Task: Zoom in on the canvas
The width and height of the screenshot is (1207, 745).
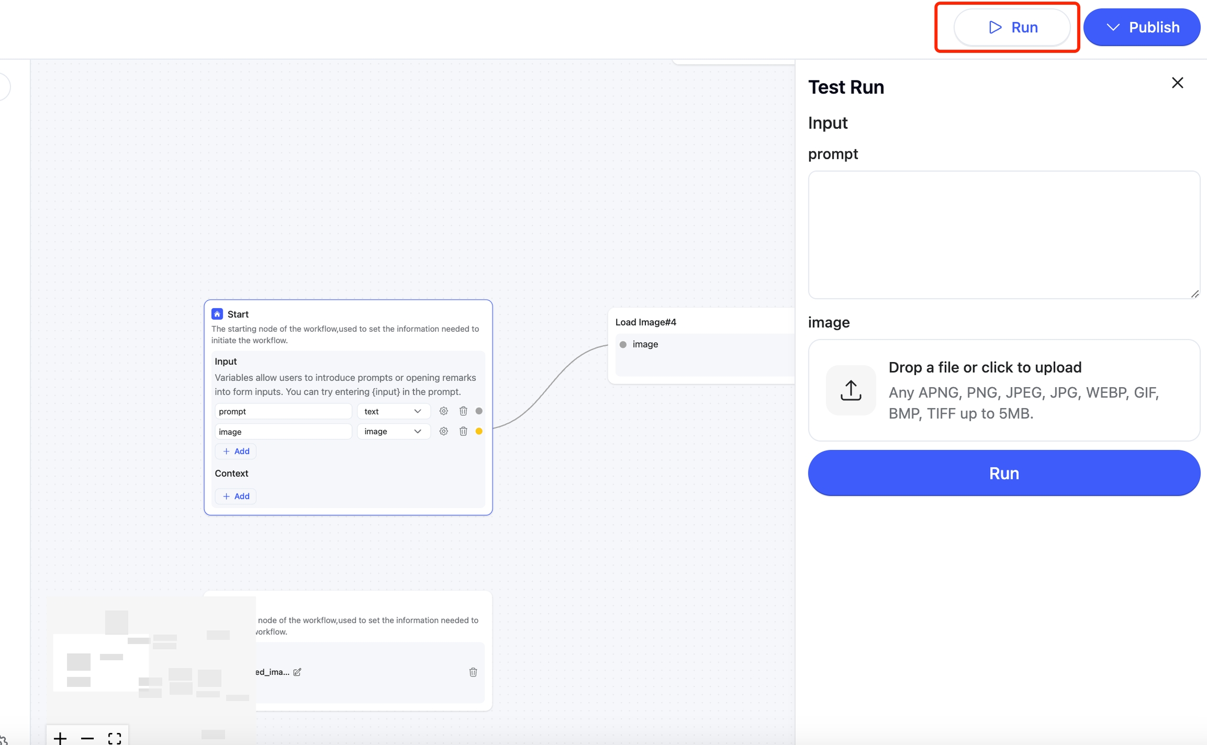Action: tap(60, 738)
